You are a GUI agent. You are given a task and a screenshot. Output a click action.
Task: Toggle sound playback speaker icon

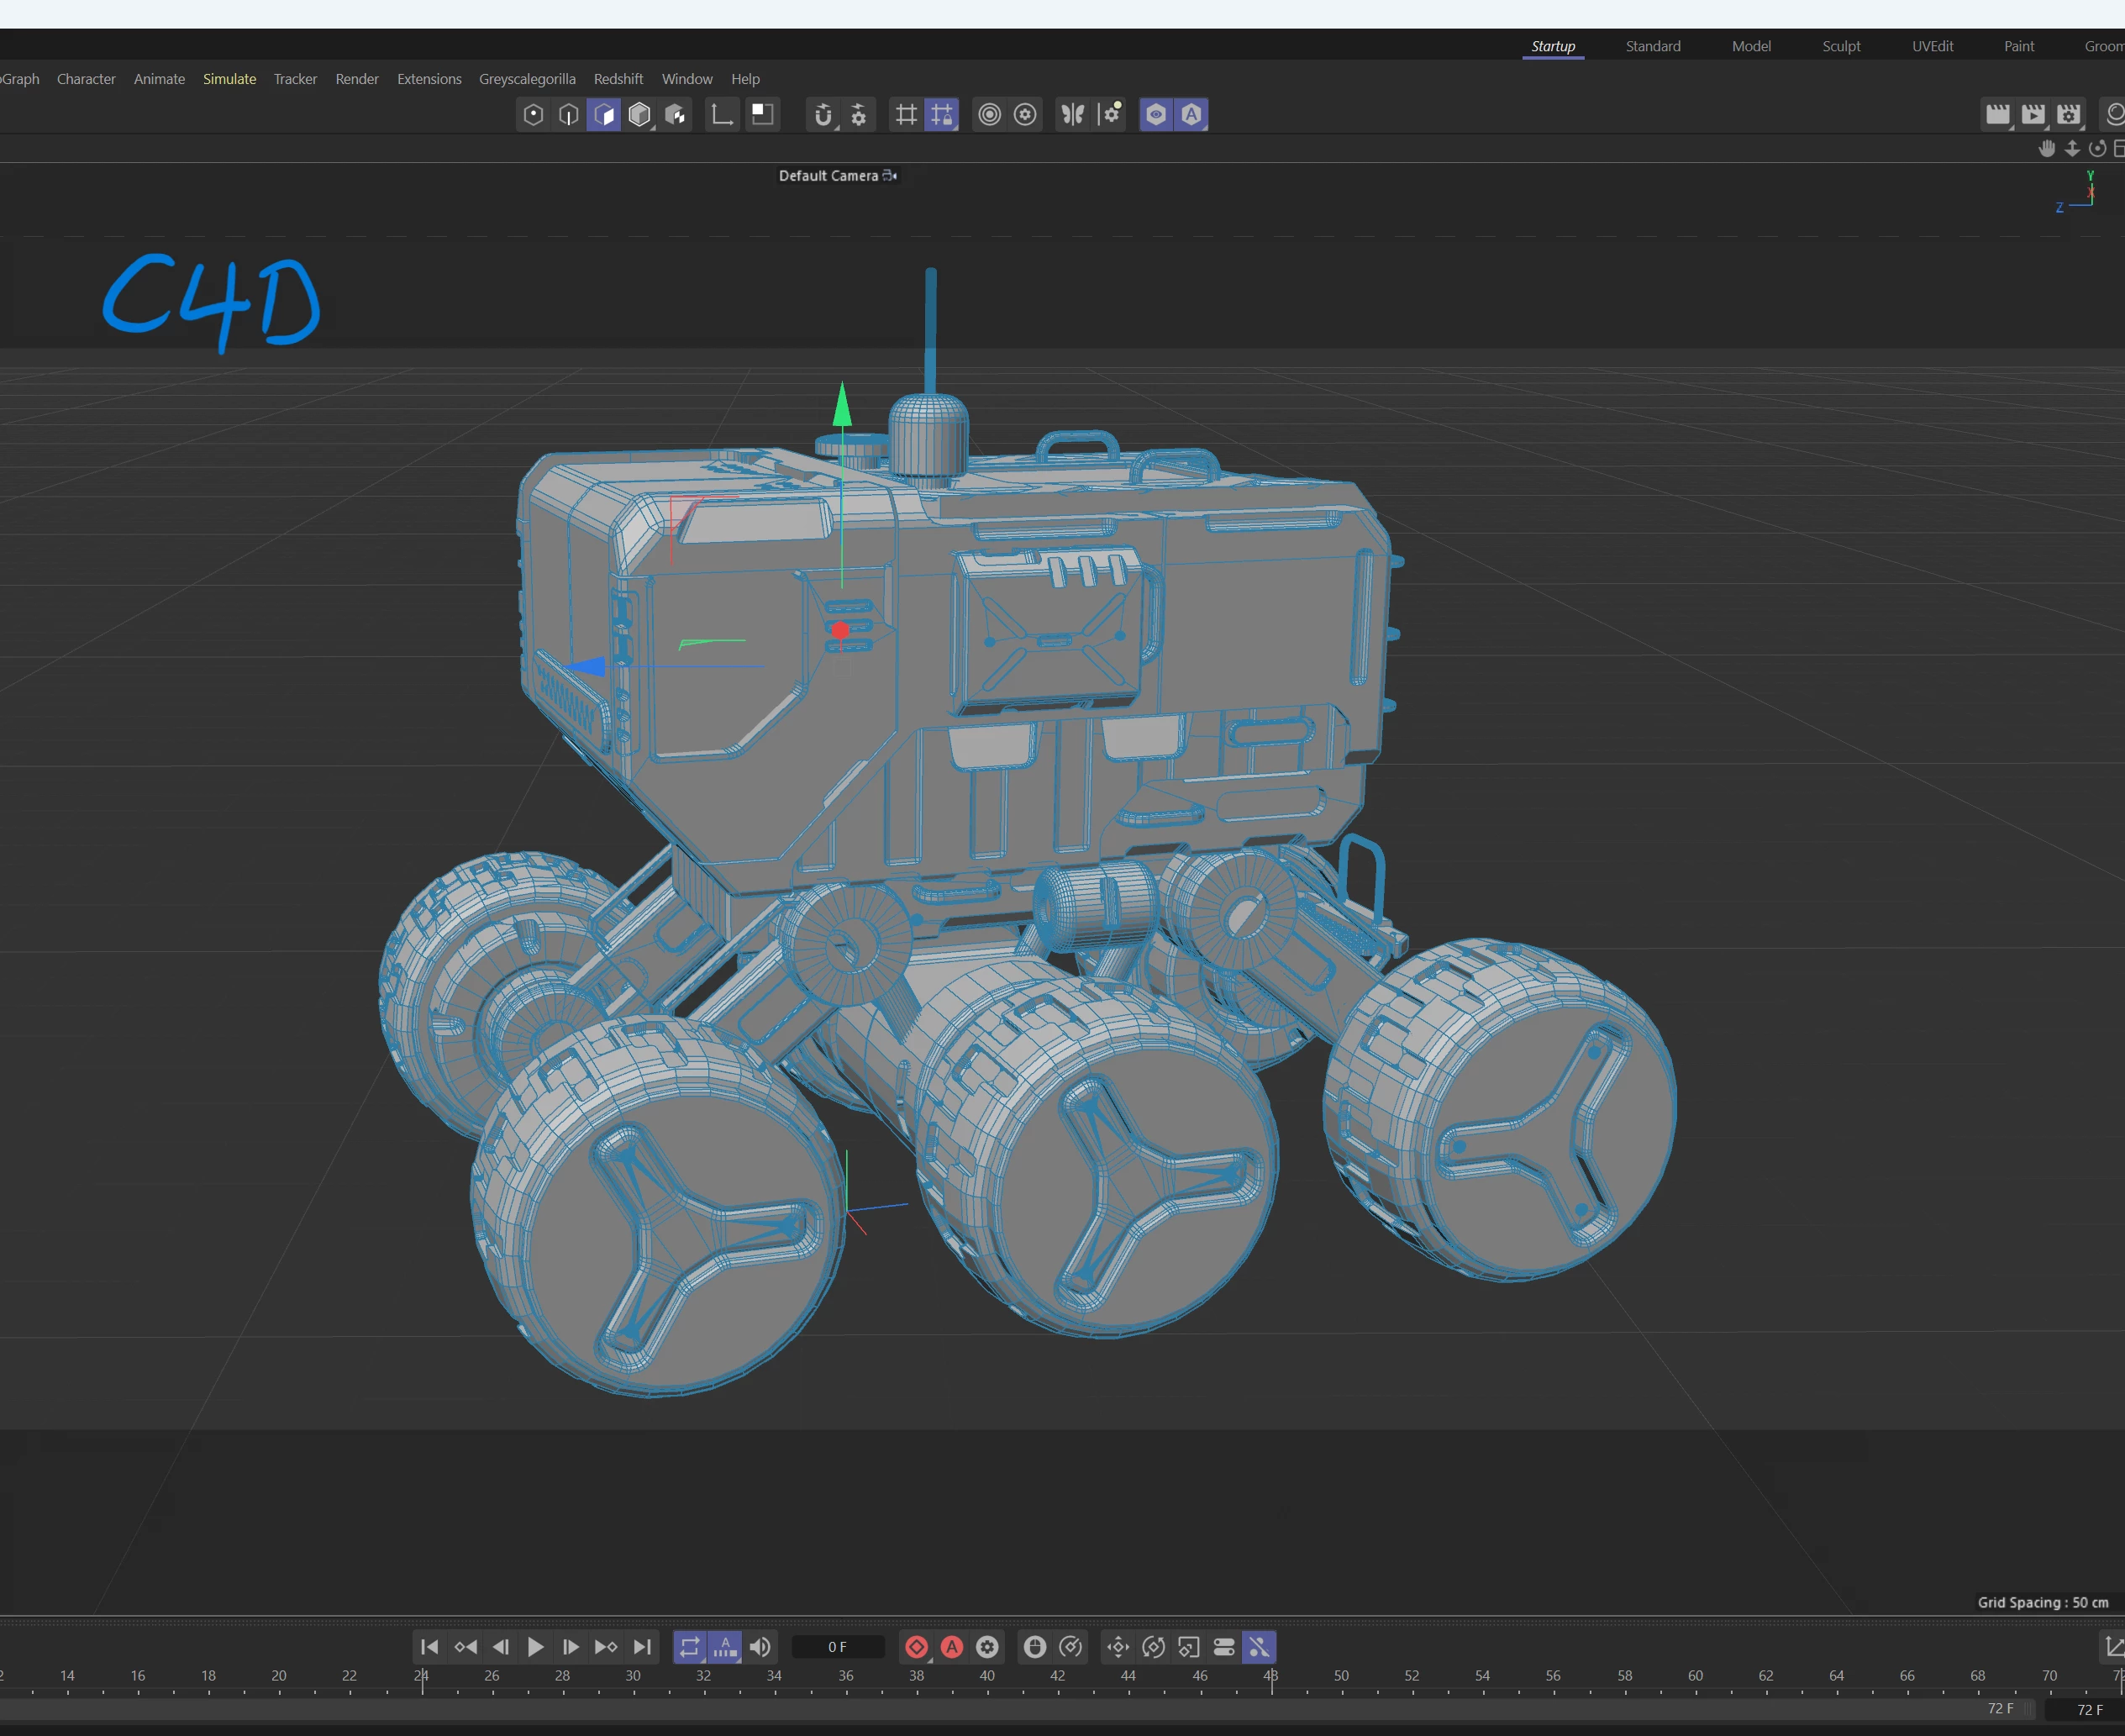coord(760,1647)
